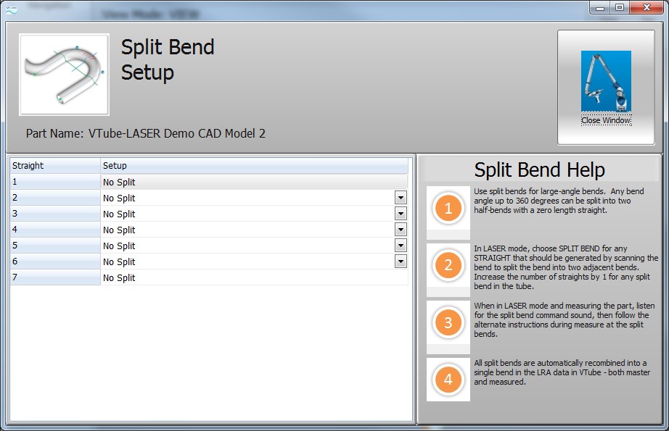Open the dropdown for Straight 3 setup
669x431 pixels.
[x=400, y=214]
